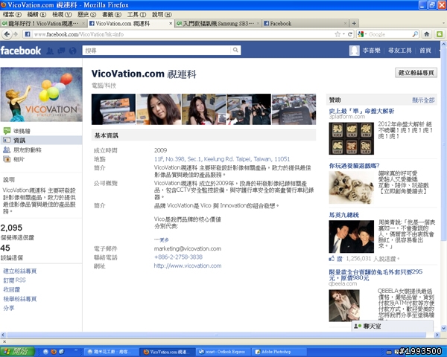The image size is (447, 357).
Task: Click 訂閱 RSS in the sidebar
Action: tap(14, 280)
